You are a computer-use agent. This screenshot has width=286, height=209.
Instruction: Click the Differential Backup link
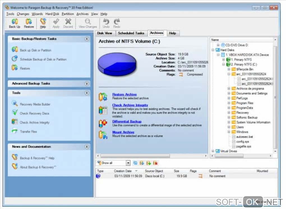point(127,121)
